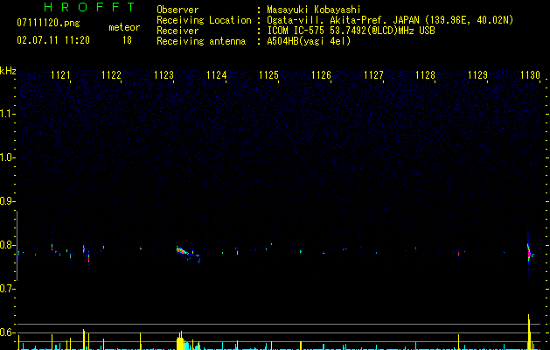Screen dimensions: 550x350
Task: Click the 0.6 kHz frequency axis label
Action: click(x=7, y=332)
